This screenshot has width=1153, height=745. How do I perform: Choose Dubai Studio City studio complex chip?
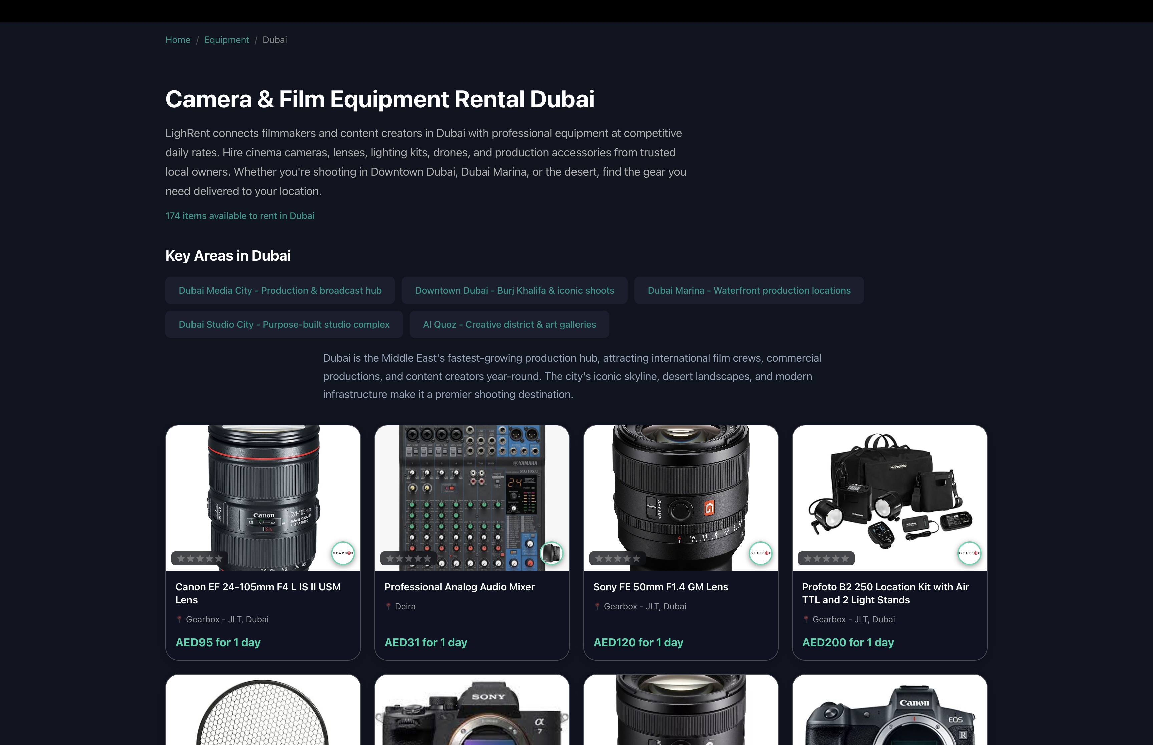[284, 324]
